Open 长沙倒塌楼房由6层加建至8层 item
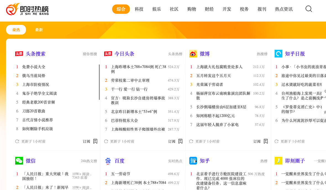326x190 pixels. click(x=221, y=107)
